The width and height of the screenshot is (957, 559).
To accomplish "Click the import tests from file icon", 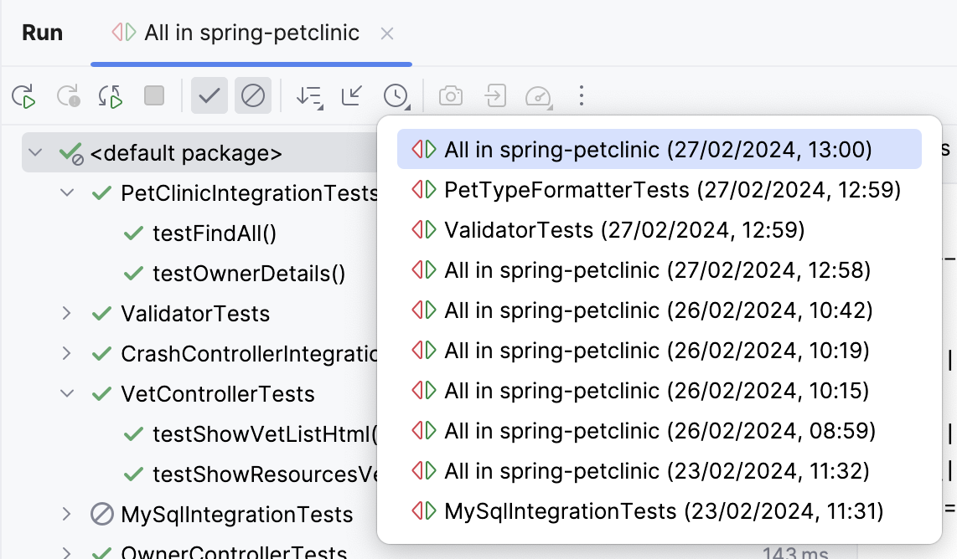I will (494, 95).
